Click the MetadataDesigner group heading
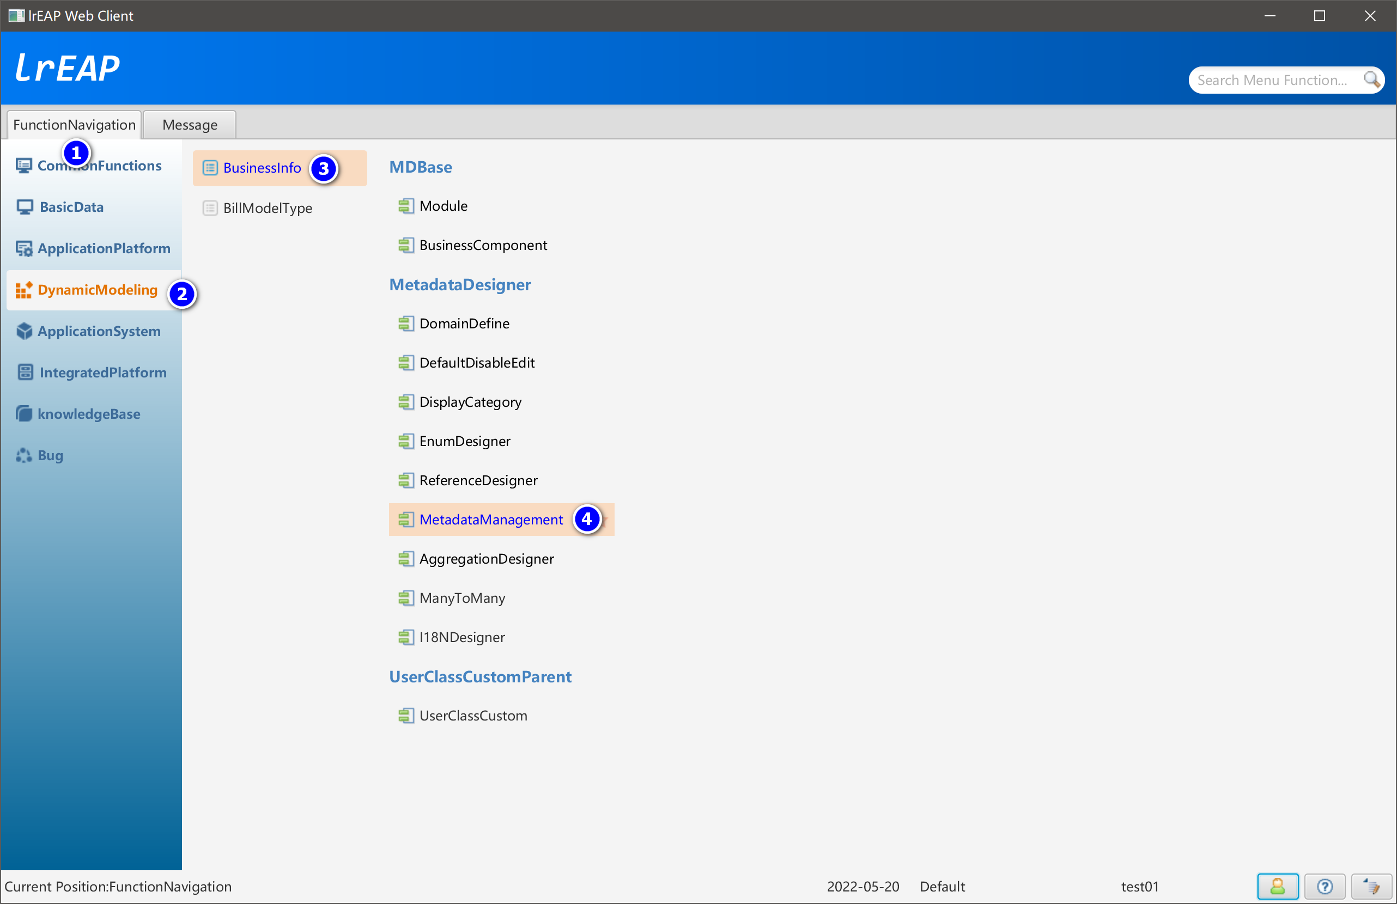 point(460,285)
